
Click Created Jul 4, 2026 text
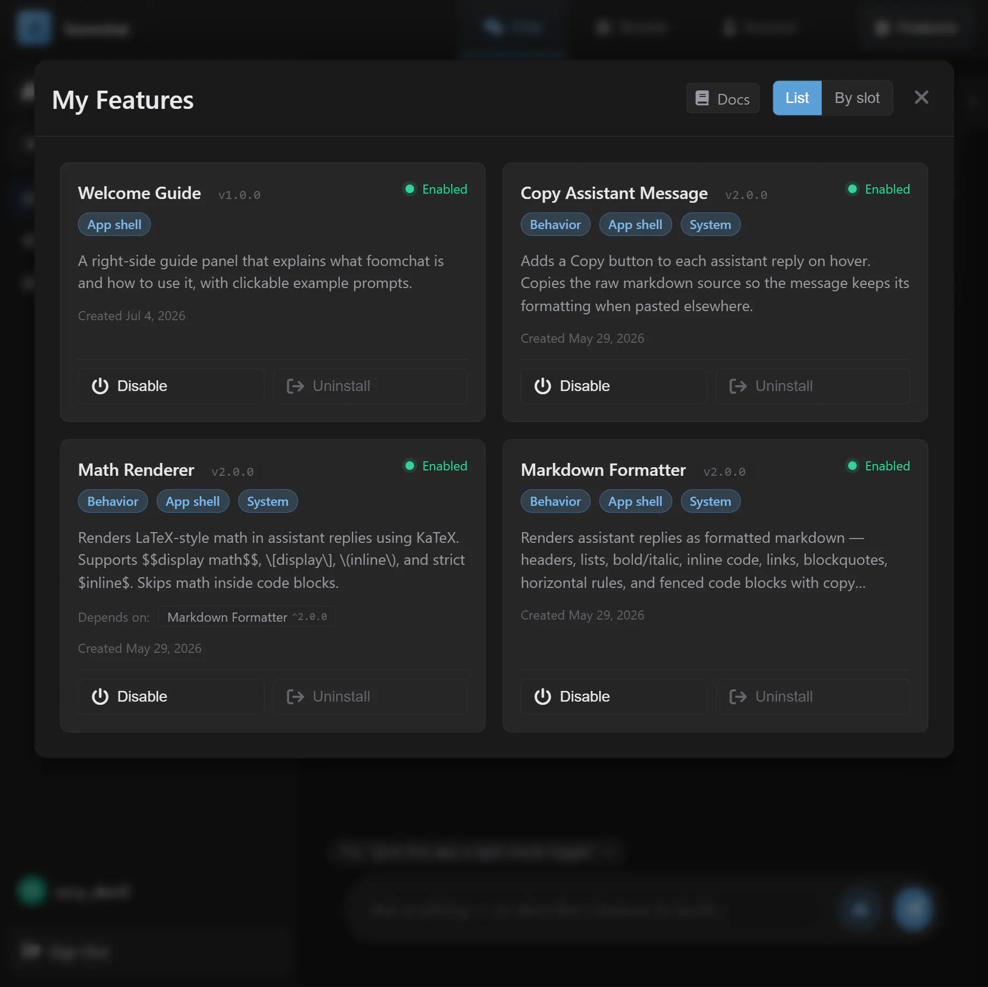pyautogui.click(x=131, y=316)
